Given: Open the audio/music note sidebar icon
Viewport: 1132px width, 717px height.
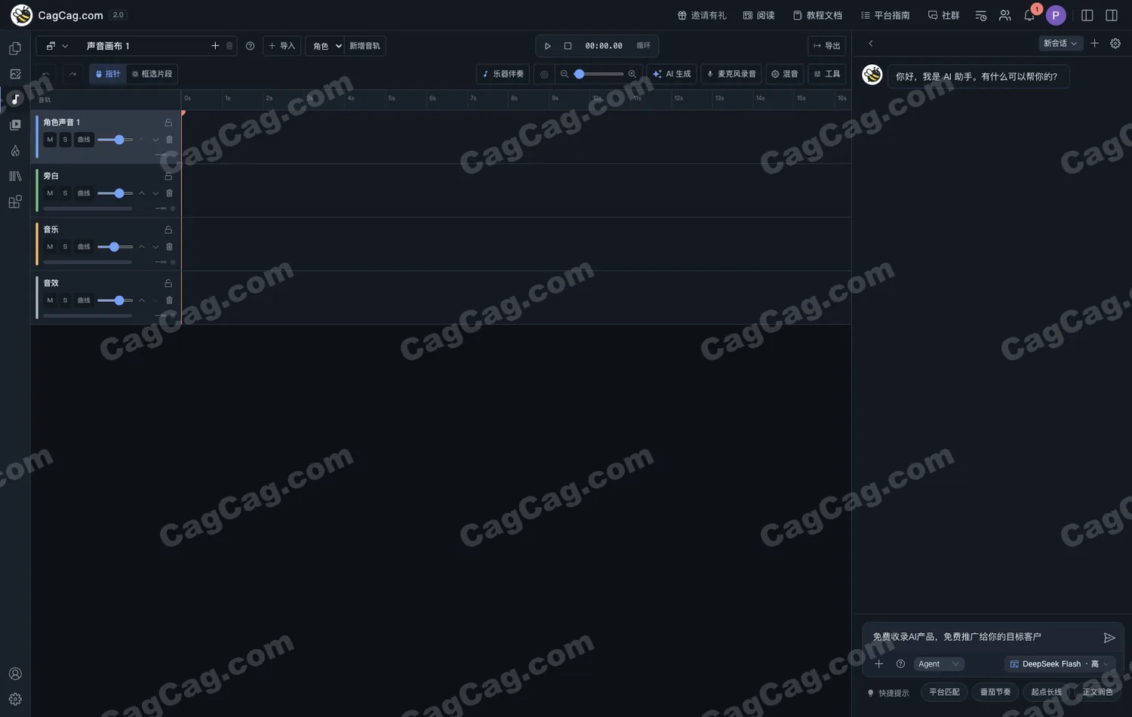Looking at the screenshot, I should (x=15, y=99).
